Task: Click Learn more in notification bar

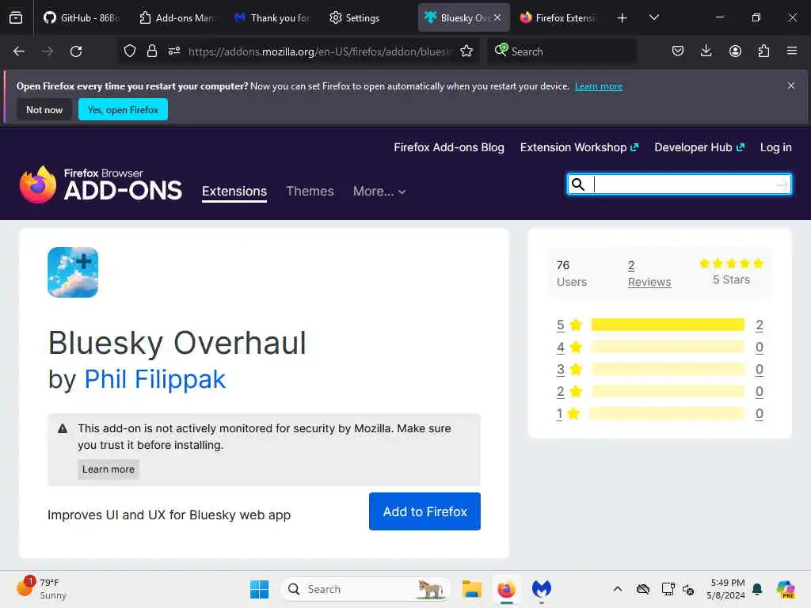Action: tap(599, 86)
